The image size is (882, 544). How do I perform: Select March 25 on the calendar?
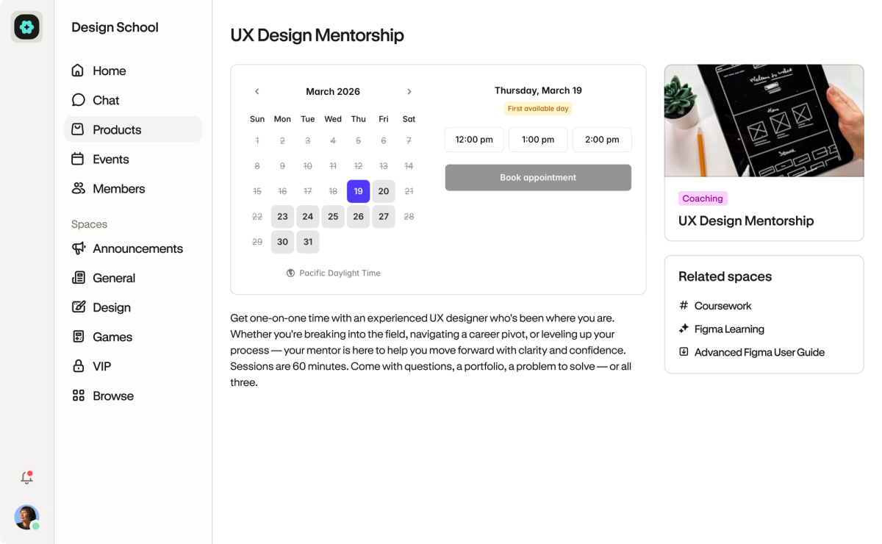click(x=333, y=217)
